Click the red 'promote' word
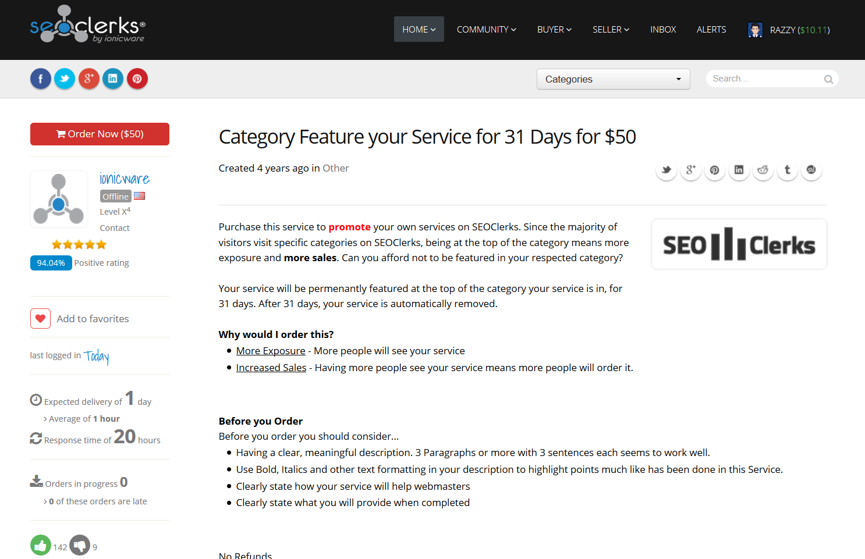Image resolution: width=865 pixels, height=559 pixels. pos(349,227)
